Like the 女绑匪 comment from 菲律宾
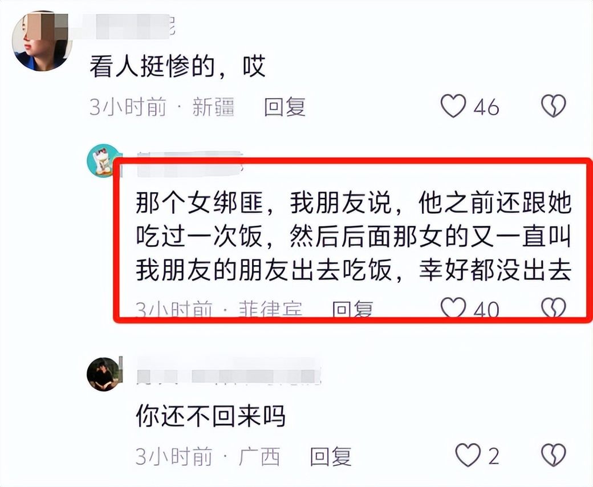 pyautogui.click(x=454, y=307)
